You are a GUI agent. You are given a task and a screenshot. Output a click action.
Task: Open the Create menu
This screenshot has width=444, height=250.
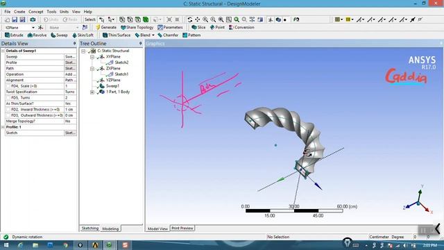tap(19, 12)
